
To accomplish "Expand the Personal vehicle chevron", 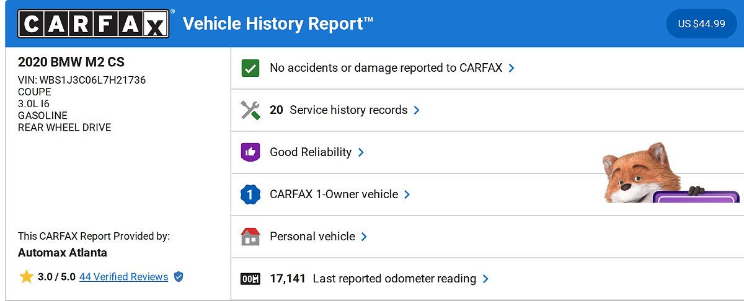I will click(x=364, y=237).
